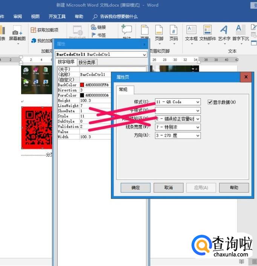This screenshot has width=257, height=266.
Task: Insert a Bookmark (书签)
Action: pyautogui.click(x=99, y=35)
